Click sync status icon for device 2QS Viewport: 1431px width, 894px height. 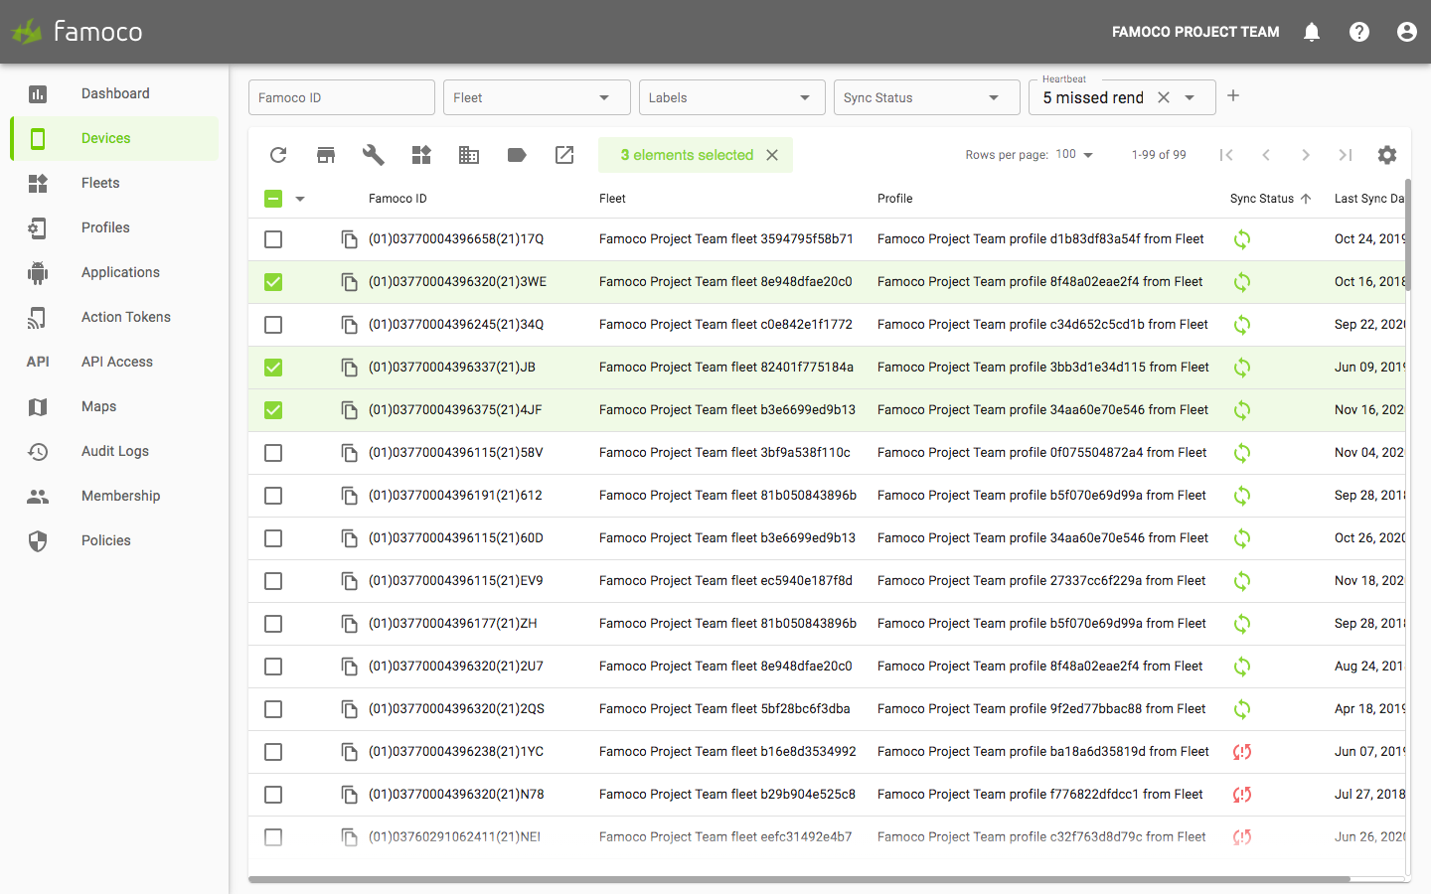(x=1242, y=709)
